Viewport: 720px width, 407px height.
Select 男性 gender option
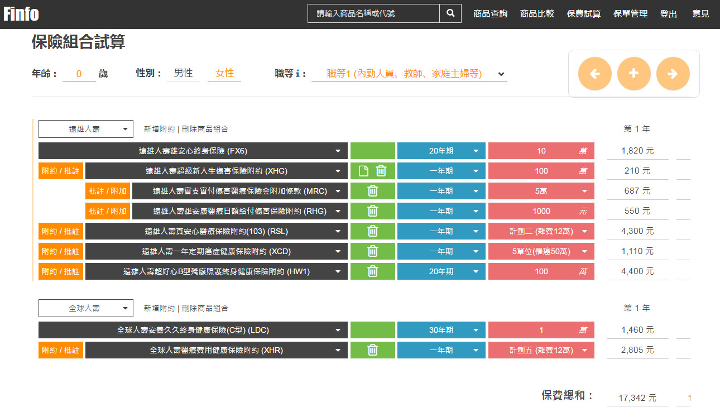pos(183,73)
